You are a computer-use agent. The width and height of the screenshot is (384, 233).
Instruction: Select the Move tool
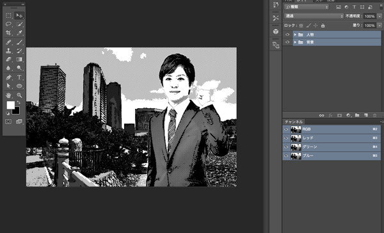pos(19,15)
